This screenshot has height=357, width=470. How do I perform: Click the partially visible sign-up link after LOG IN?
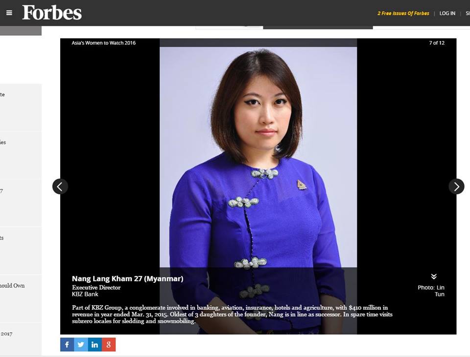(x=468, y=14)
